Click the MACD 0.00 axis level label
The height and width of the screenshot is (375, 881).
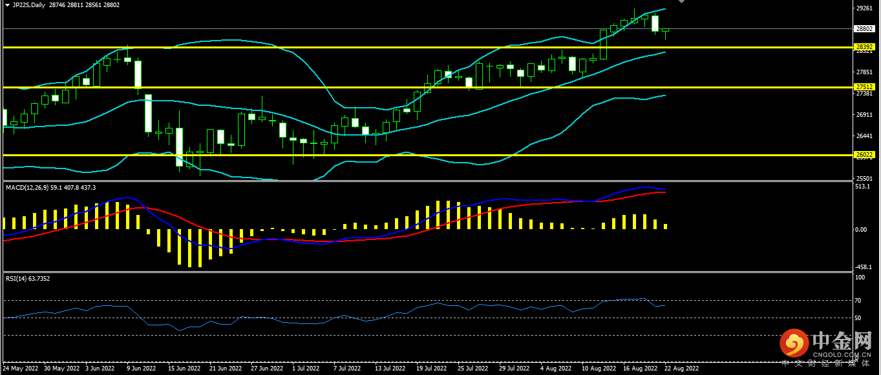[x=861, y=230]
